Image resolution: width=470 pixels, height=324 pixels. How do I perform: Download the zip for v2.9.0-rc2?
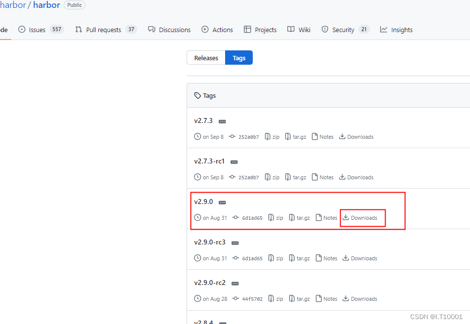(x=276, y=299)
